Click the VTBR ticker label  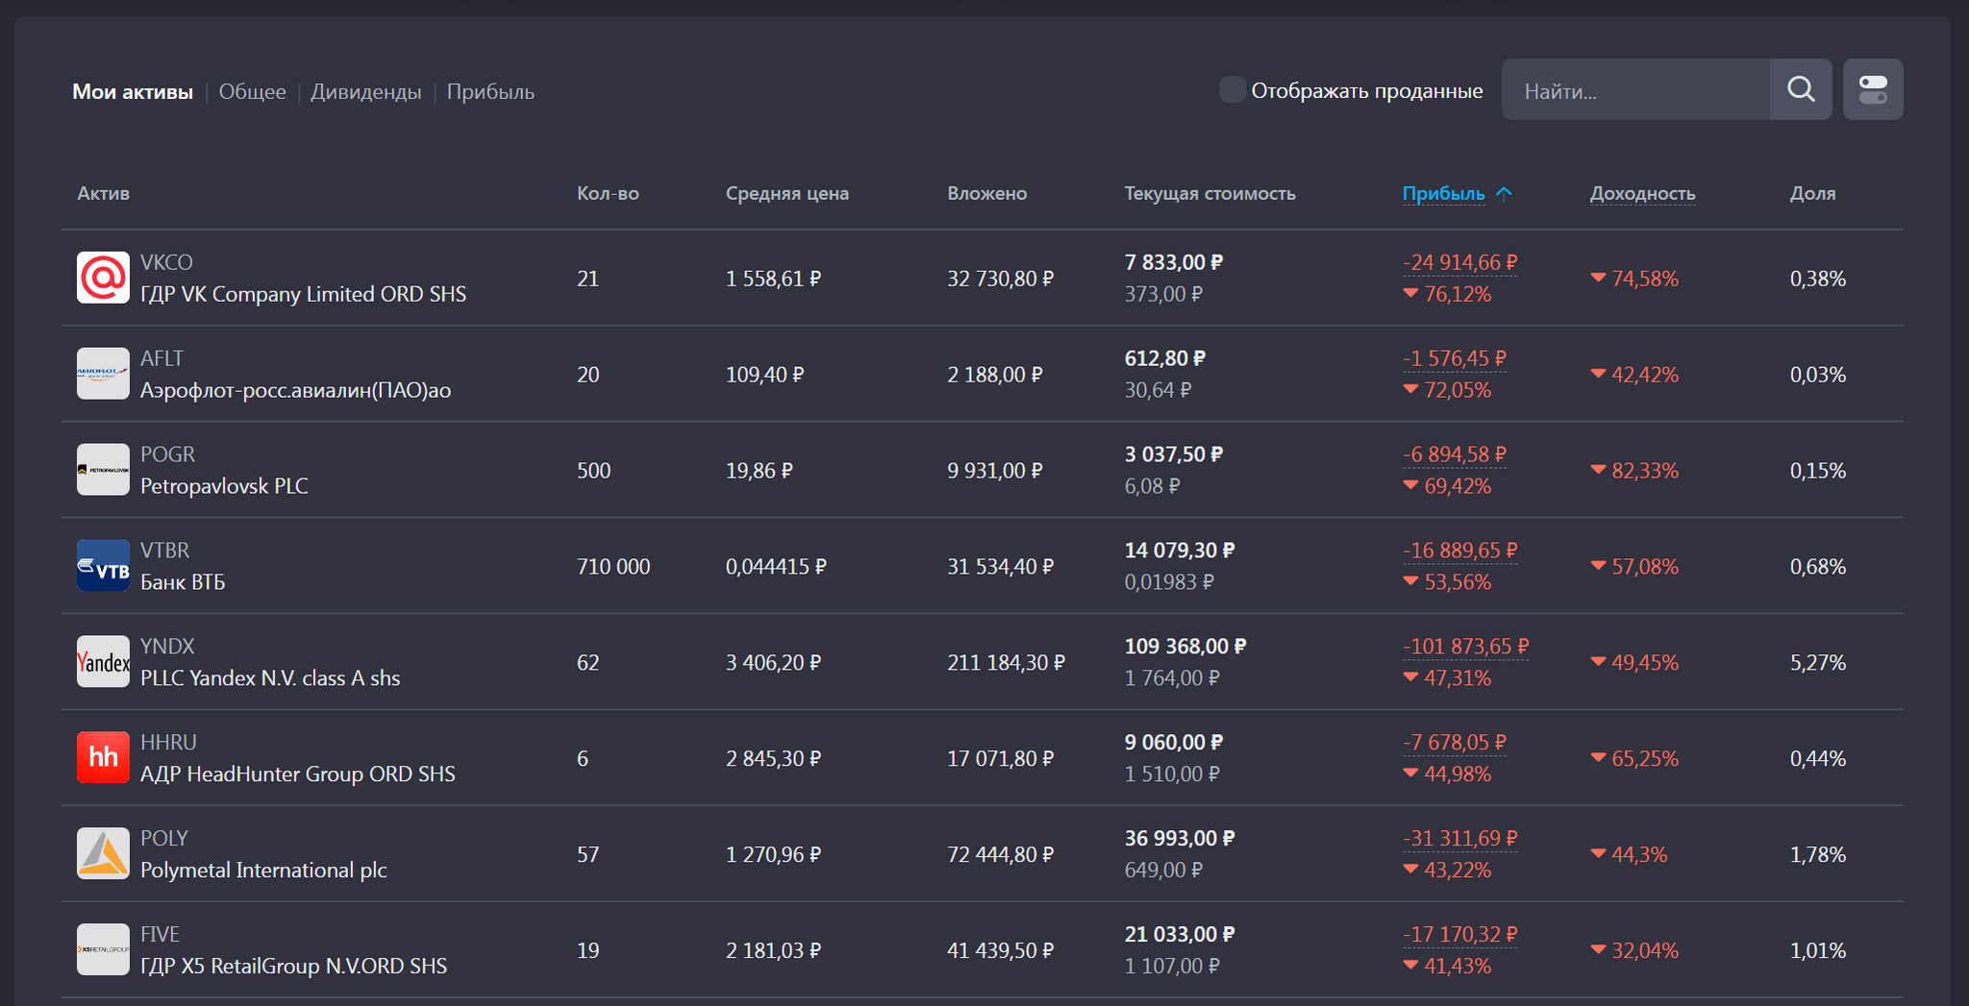164,551
